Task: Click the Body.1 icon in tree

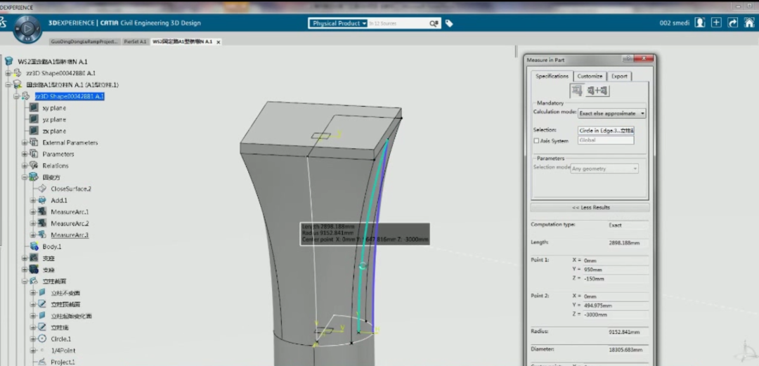Action: click(x=34, y=247)
